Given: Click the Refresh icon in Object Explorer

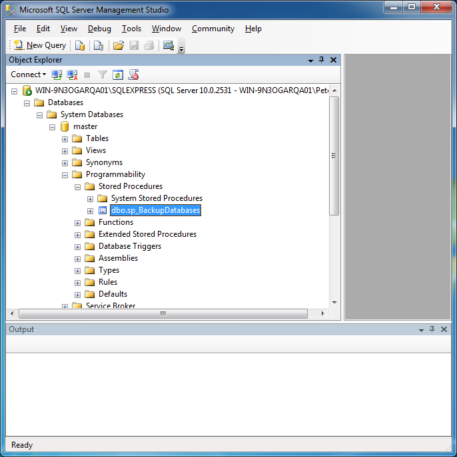Looking at the screenshot, I should 118,75.
